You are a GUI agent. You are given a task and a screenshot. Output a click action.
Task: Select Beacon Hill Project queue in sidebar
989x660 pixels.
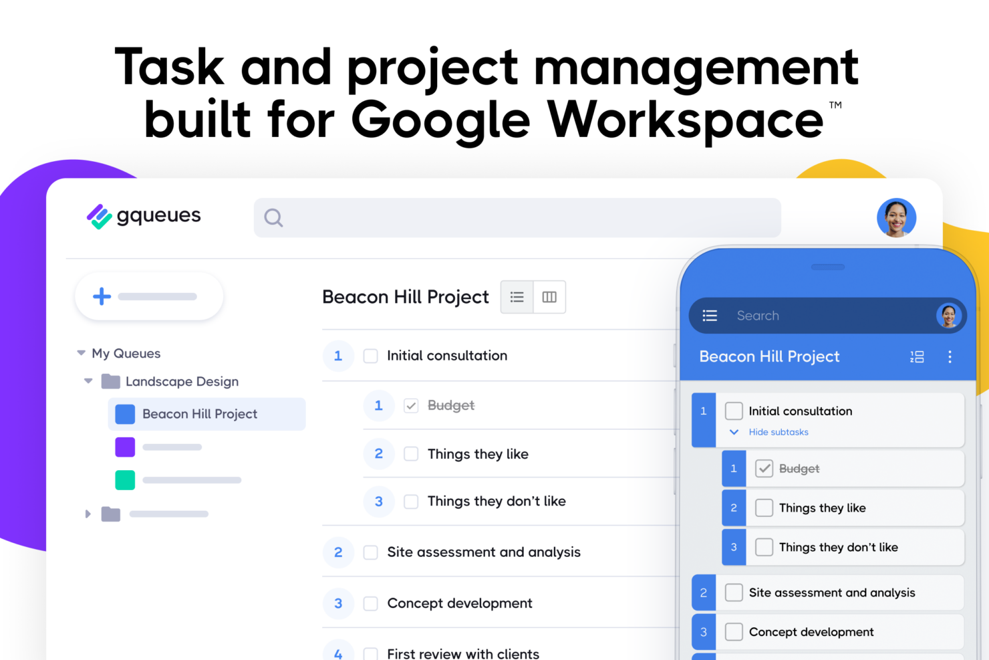point(206,414)
